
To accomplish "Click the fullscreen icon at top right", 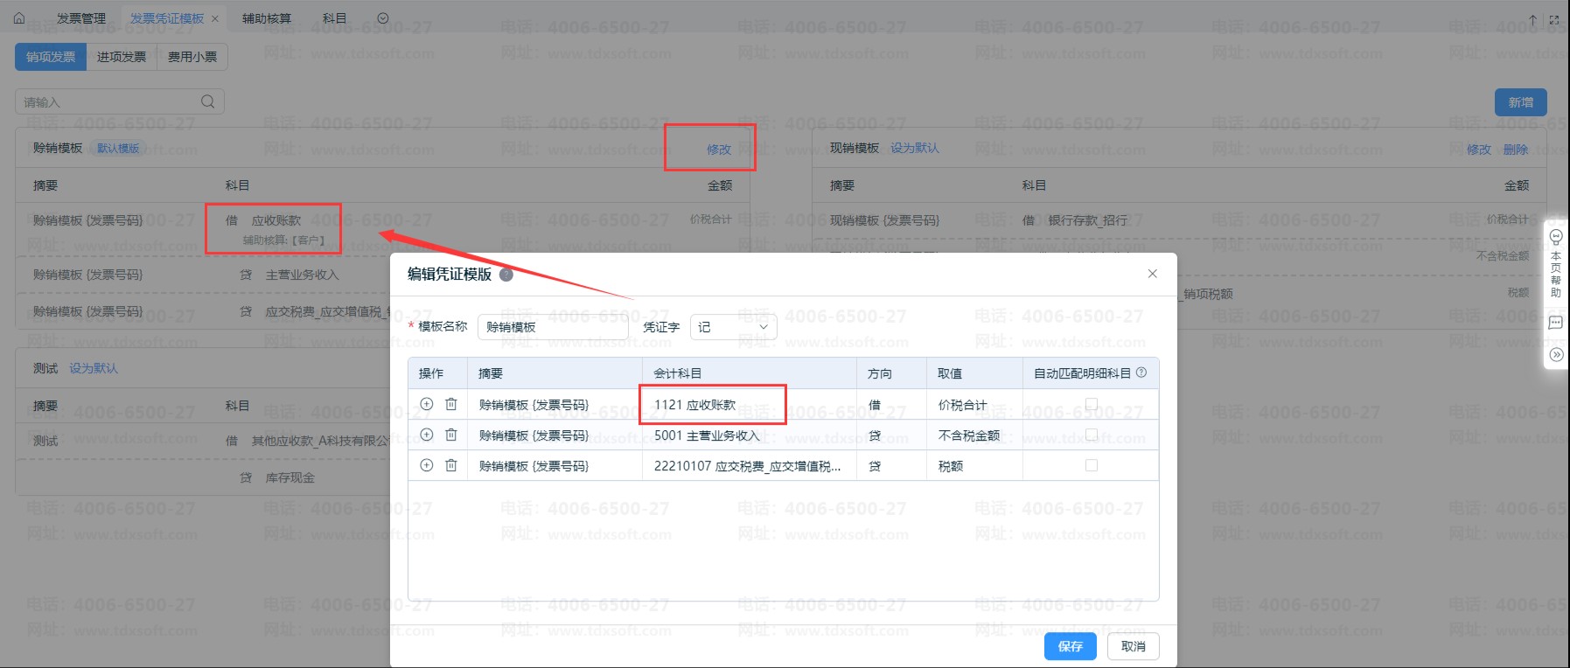I will (1554, 19).
